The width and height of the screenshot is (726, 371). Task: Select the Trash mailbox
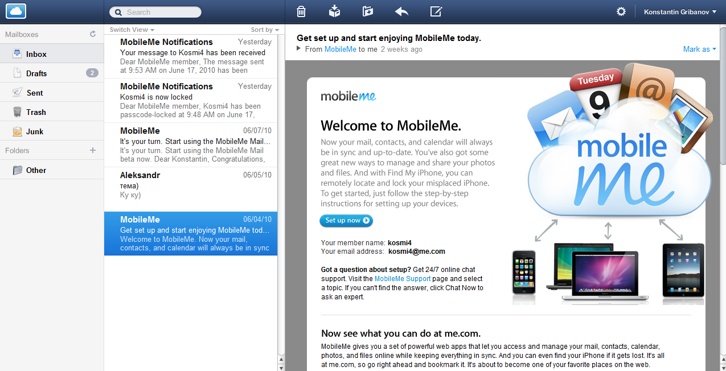[52, 112]
